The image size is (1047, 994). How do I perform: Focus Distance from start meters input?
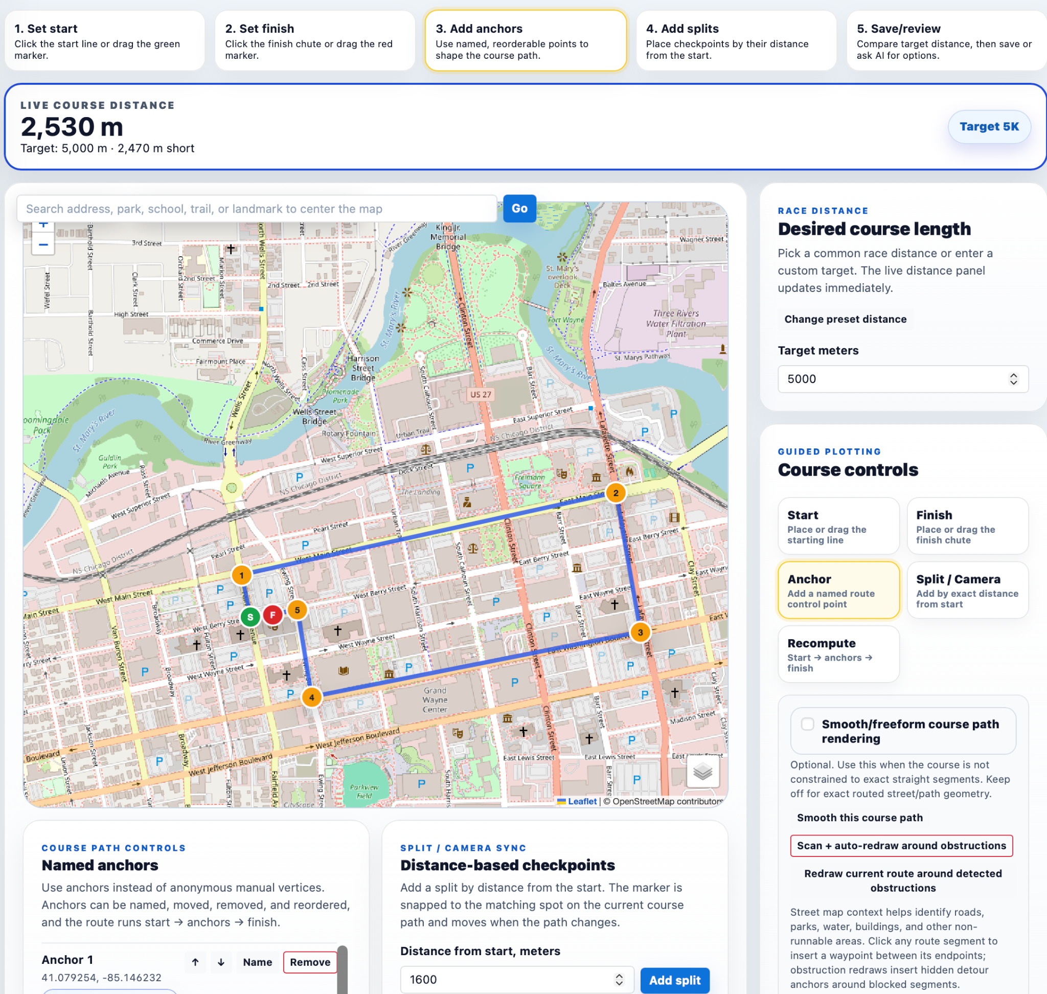tap(517, 980)
